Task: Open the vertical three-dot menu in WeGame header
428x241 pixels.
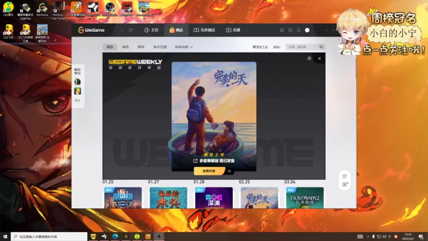Action: click(326, 30)
